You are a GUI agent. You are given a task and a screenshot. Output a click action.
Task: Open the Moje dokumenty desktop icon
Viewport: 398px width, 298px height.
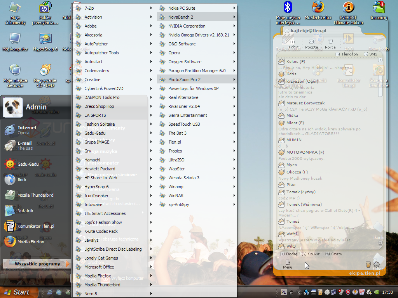[15, 13]
